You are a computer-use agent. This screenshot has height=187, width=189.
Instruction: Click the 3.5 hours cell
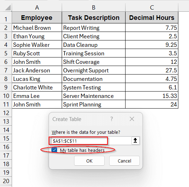click(x=152, y=53)
